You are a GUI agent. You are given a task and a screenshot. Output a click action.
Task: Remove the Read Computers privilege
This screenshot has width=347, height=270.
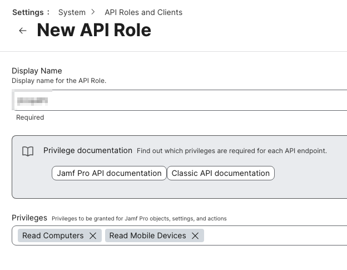(x=93, y=236)
